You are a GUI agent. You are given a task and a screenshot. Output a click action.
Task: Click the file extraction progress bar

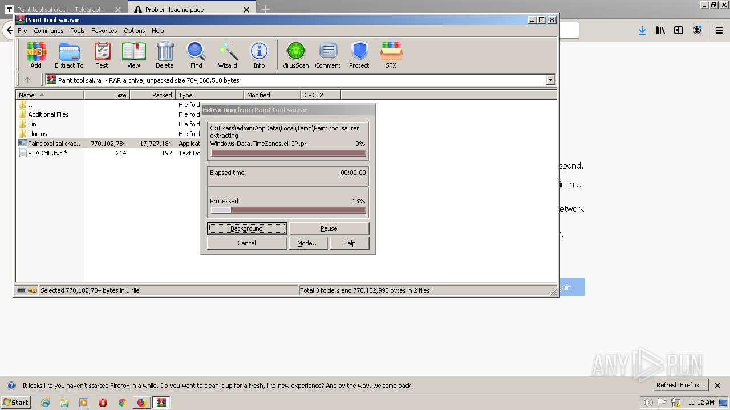point(288,153)
